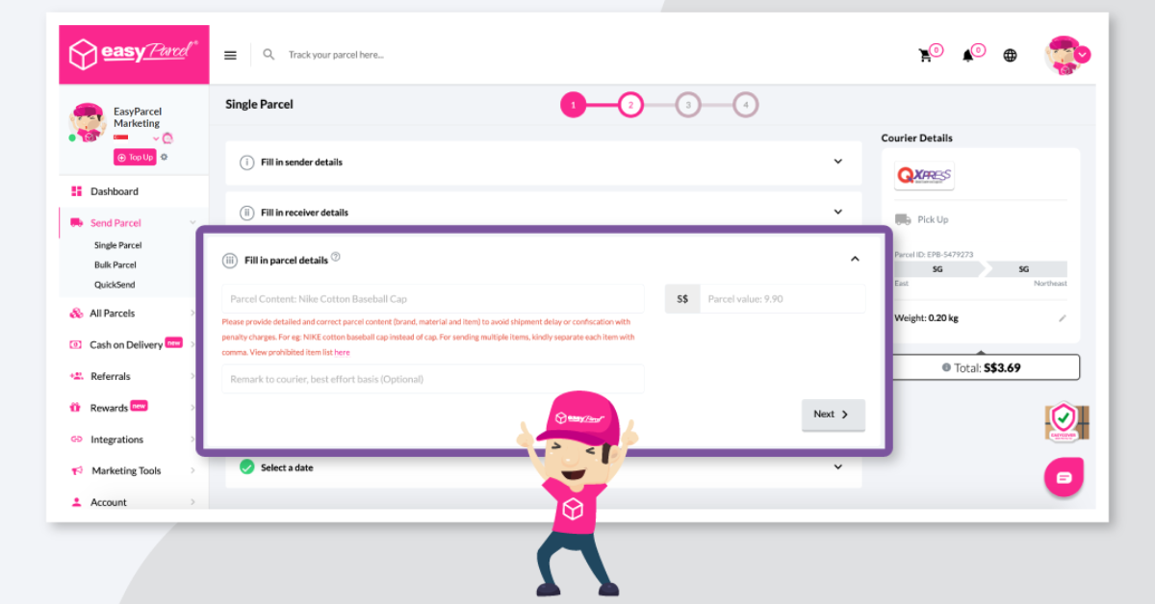
Task: Click the Next button
Action: point(833,415)
